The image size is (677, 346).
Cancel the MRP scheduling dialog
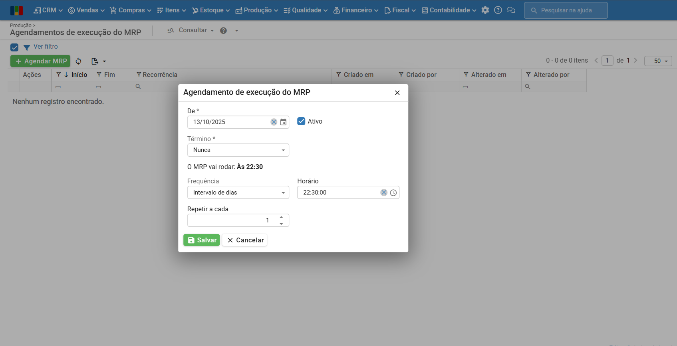(245, 240)
